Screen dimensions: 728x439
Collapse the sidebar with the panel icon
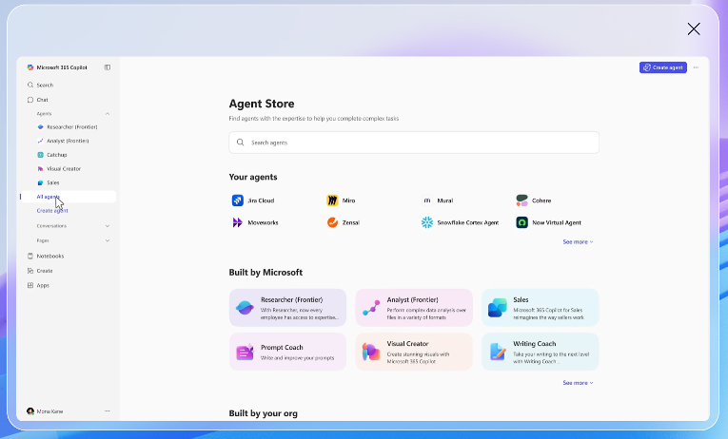(x=108, y=67)
